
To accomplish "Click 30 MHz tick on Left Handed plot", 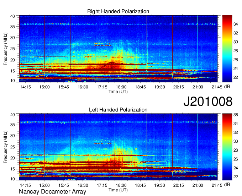I will tap(12, 136).
